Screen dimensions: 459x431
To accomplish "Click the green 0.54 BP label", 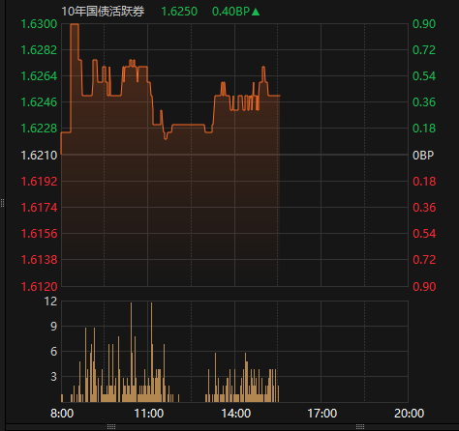I will pyautogui.click(x=424, y=76).
